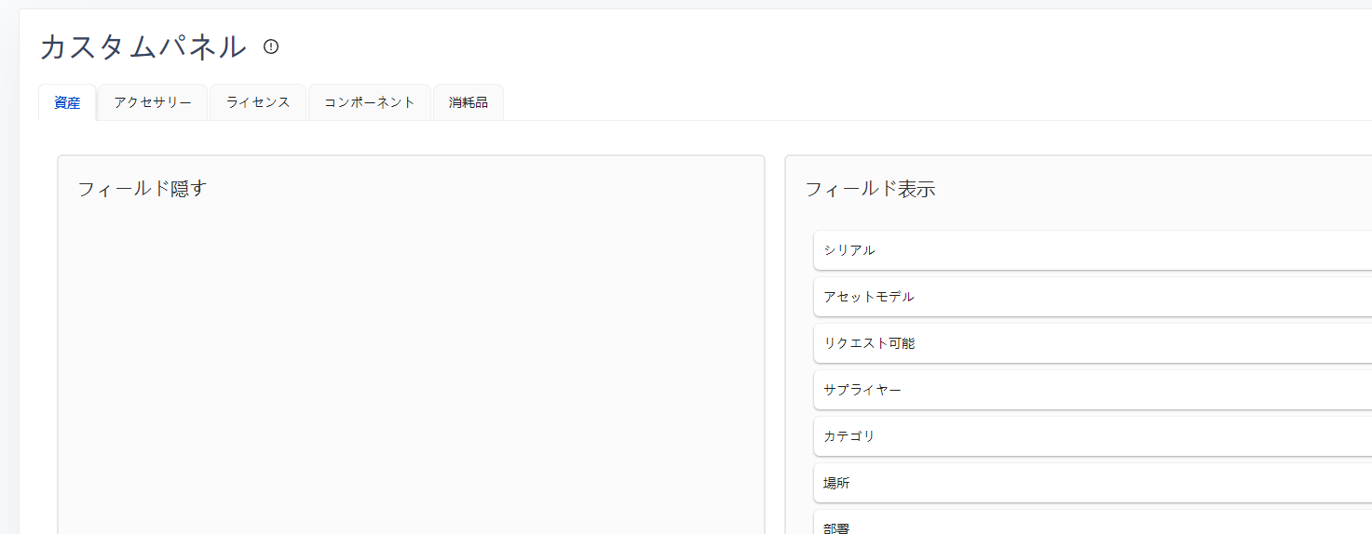Open the アクセサリー tab

153,102
